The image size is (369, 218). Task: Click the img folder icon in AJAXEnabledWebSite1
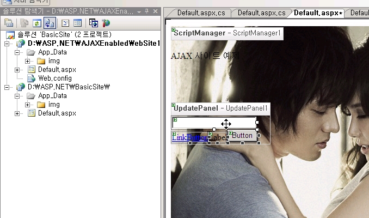click(x=41, y=61)
